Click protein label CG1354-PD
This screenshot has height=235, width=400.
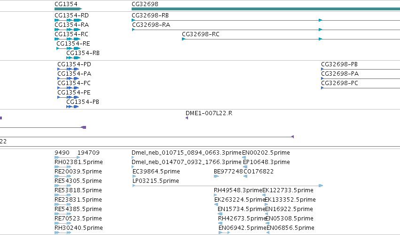74,64
